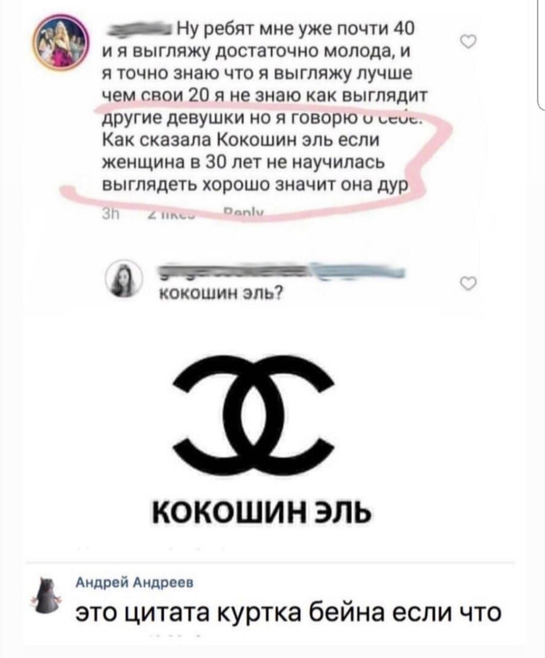The image size is (545, 658).
Task: Click line 'женщина в 30 лет не научилась'
Action: tap(242, 163)
